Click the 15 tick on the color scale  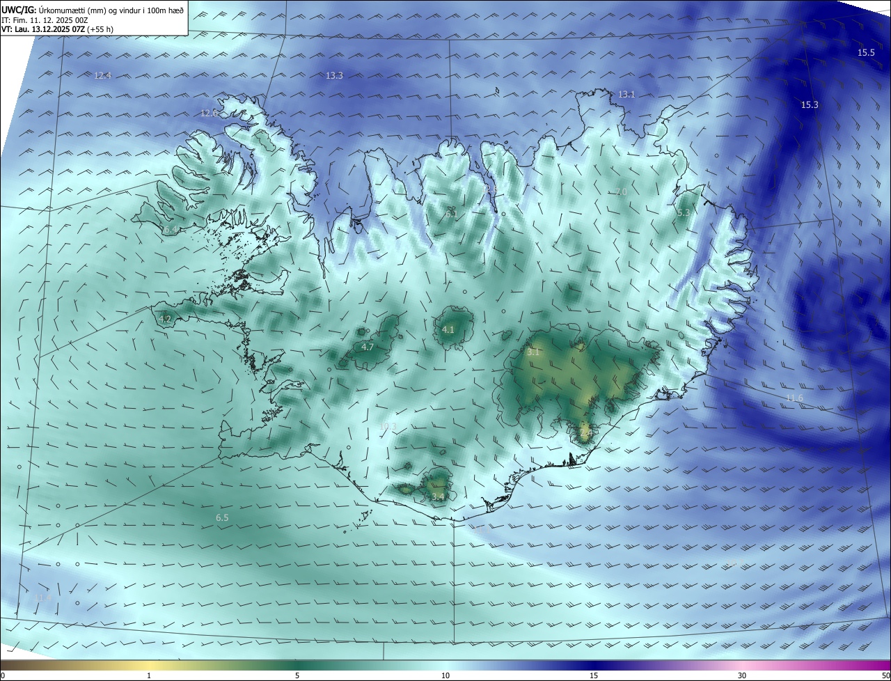pyautogui.click(x=594, y=675)
